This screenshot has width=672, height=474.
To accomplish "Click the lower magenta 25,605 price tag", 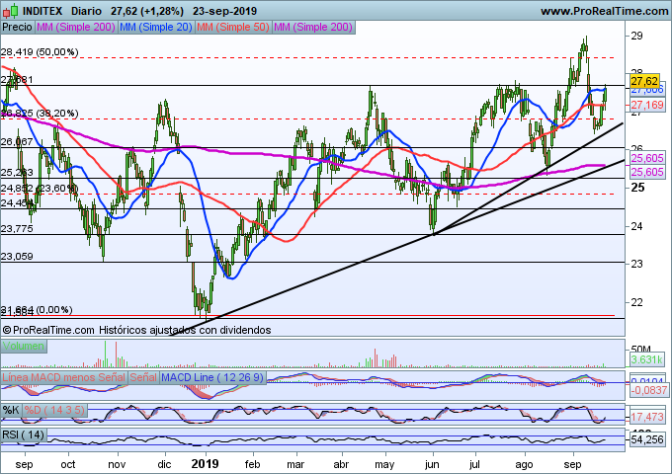I will (647, 172).
